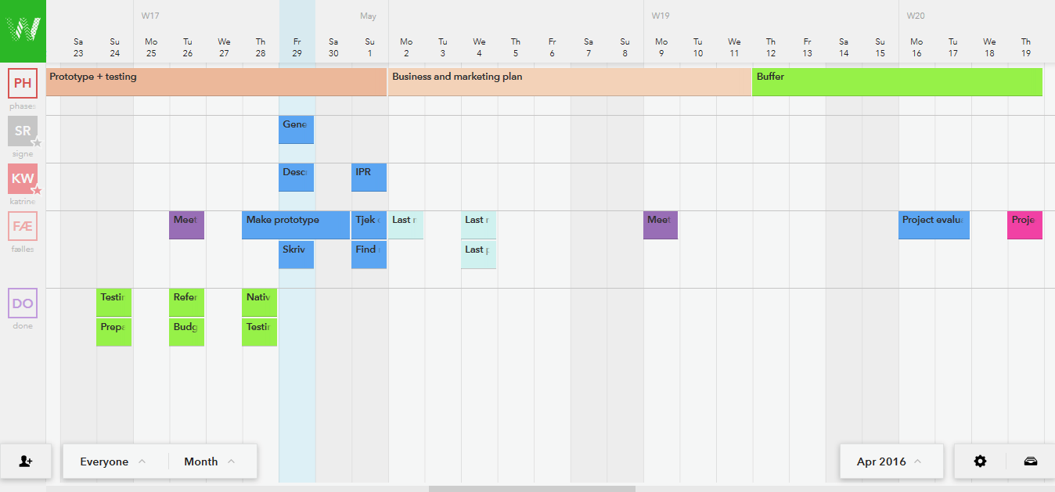This screenshot has width=1055, height=492.
Task: Open the Month view dropdown
Action: [x=210, y=461]
